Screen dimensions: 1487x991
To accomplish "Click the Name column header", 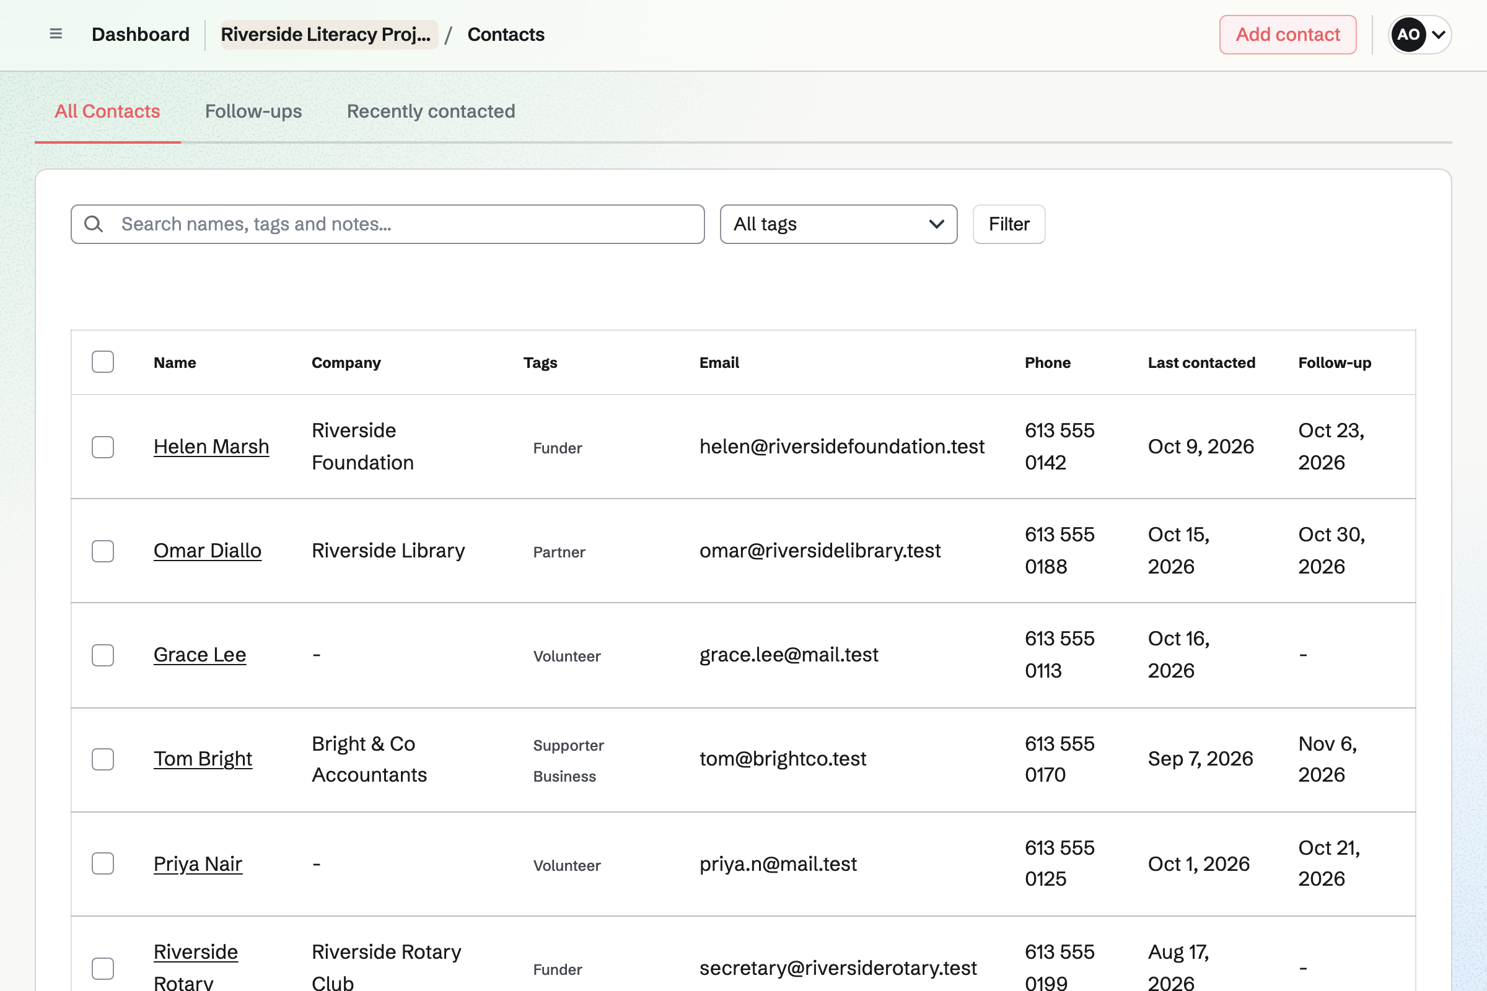I will tap(175, 362).
